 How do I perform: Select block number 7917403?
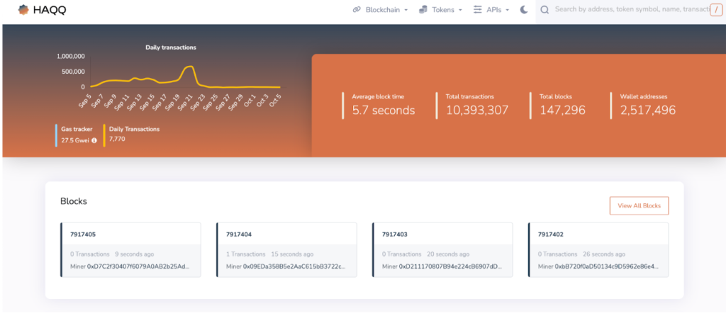click(x=395, y=234)
